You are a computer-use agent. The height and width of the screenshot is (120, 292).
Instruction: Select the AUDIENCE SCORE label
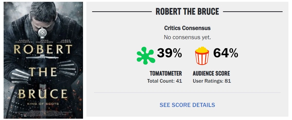pos(211,73)
